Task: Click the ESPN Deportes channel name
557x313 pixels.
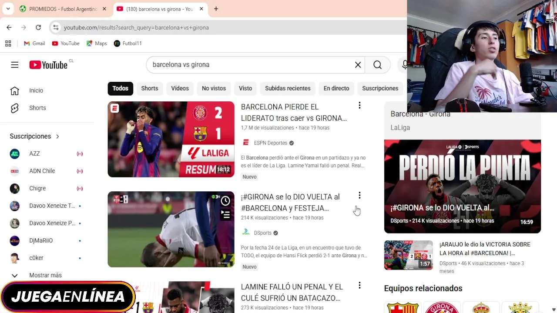Action: [271, 143]
